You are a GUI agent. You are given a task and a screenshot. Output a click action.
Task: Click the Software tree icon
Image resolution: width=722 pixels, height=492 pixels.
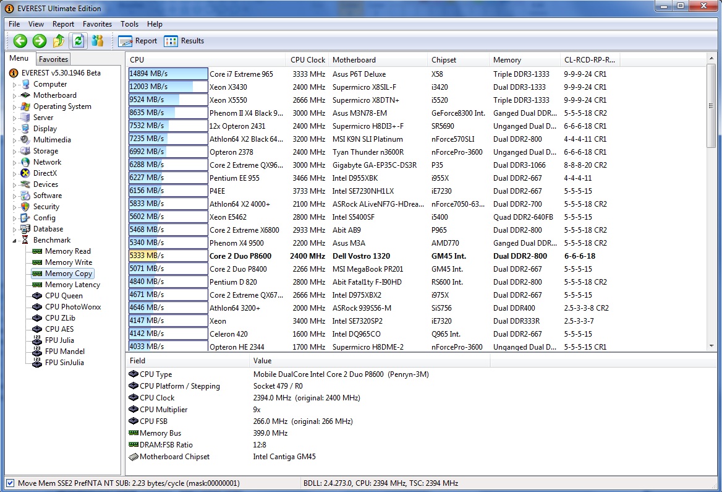tap(25, 196)
